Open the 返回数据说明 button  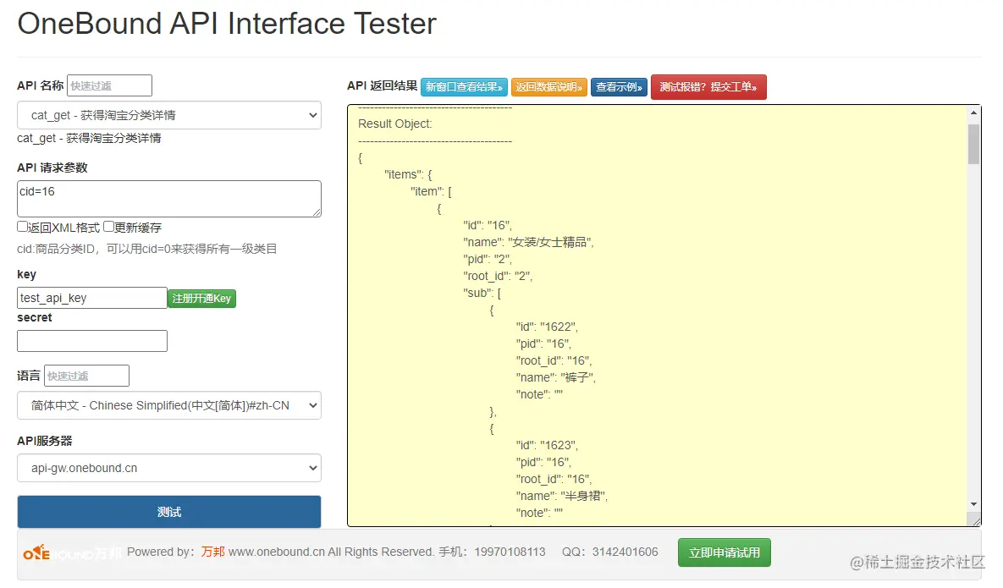coord(549,87)
